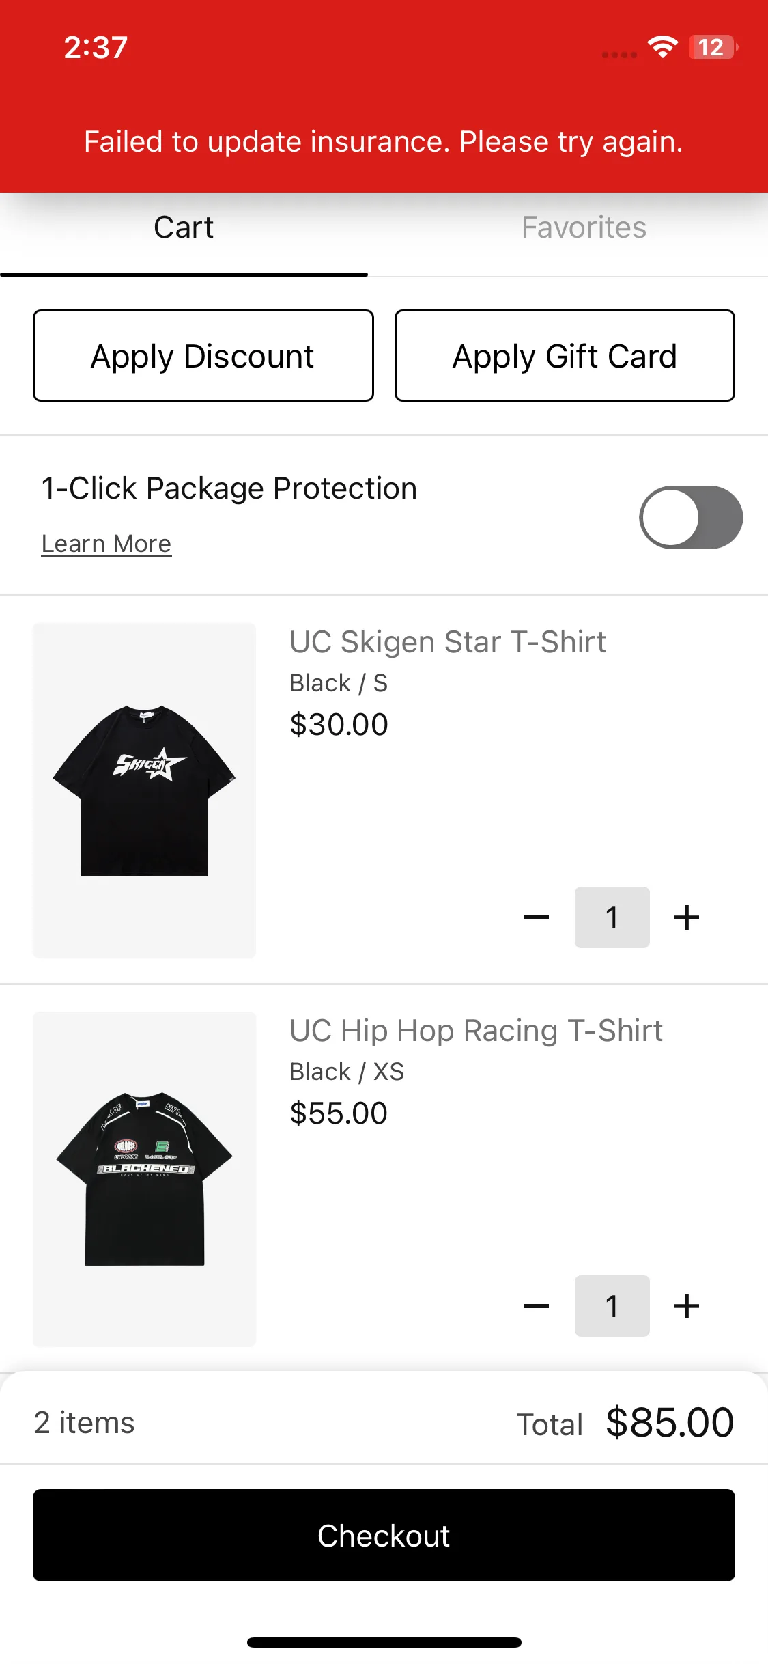Increase quantity of UC Skigen Star T-Shirt

pos(687,917)
